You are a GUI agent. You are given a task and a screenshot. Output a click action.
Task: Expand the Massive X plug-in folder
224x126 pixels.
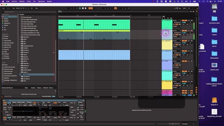(x=20, y=59)
